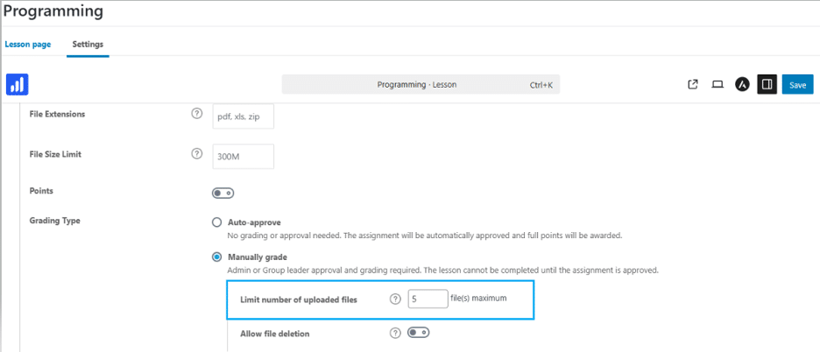Select the Auto-approve grading option
Screen dimensions: 820x352
(216, 222)
